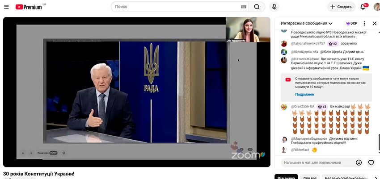Image resolution: width=380 pixels, height=179 pixels.
Task: Select the Все видео chip
Action: (x=286, y=178)
